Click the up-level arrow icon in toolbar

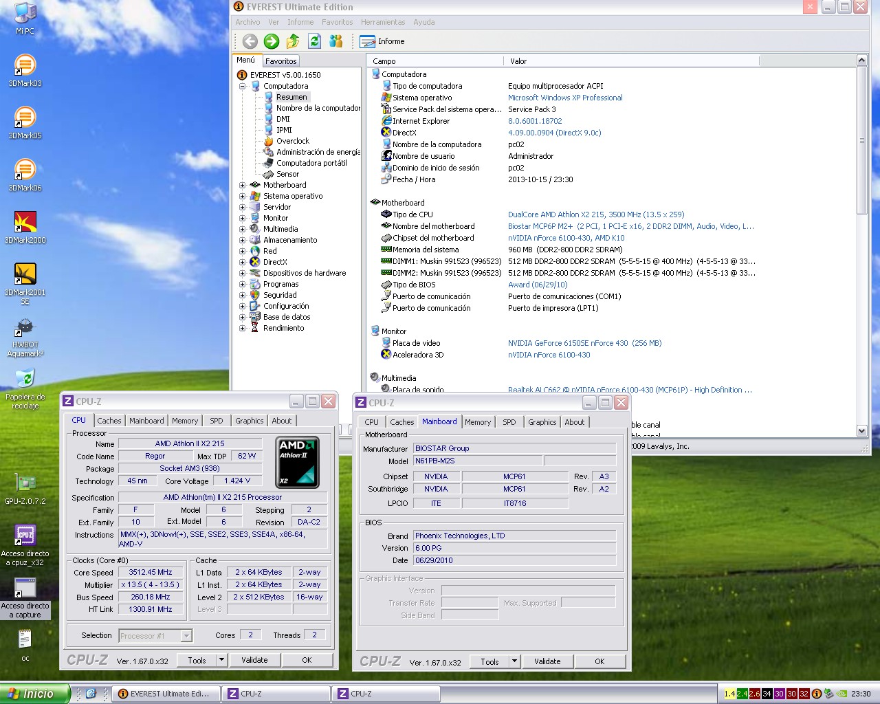[x=293, y=41]
